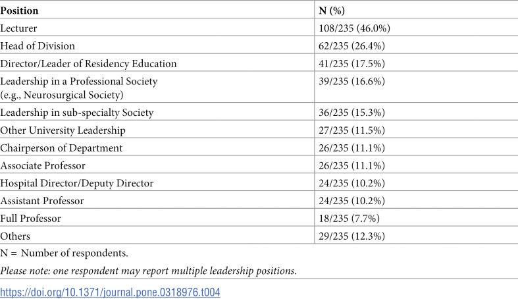This screenshot has height=299, width=518.
Task: Select the Position column header
Action: (x=19, y=11)
